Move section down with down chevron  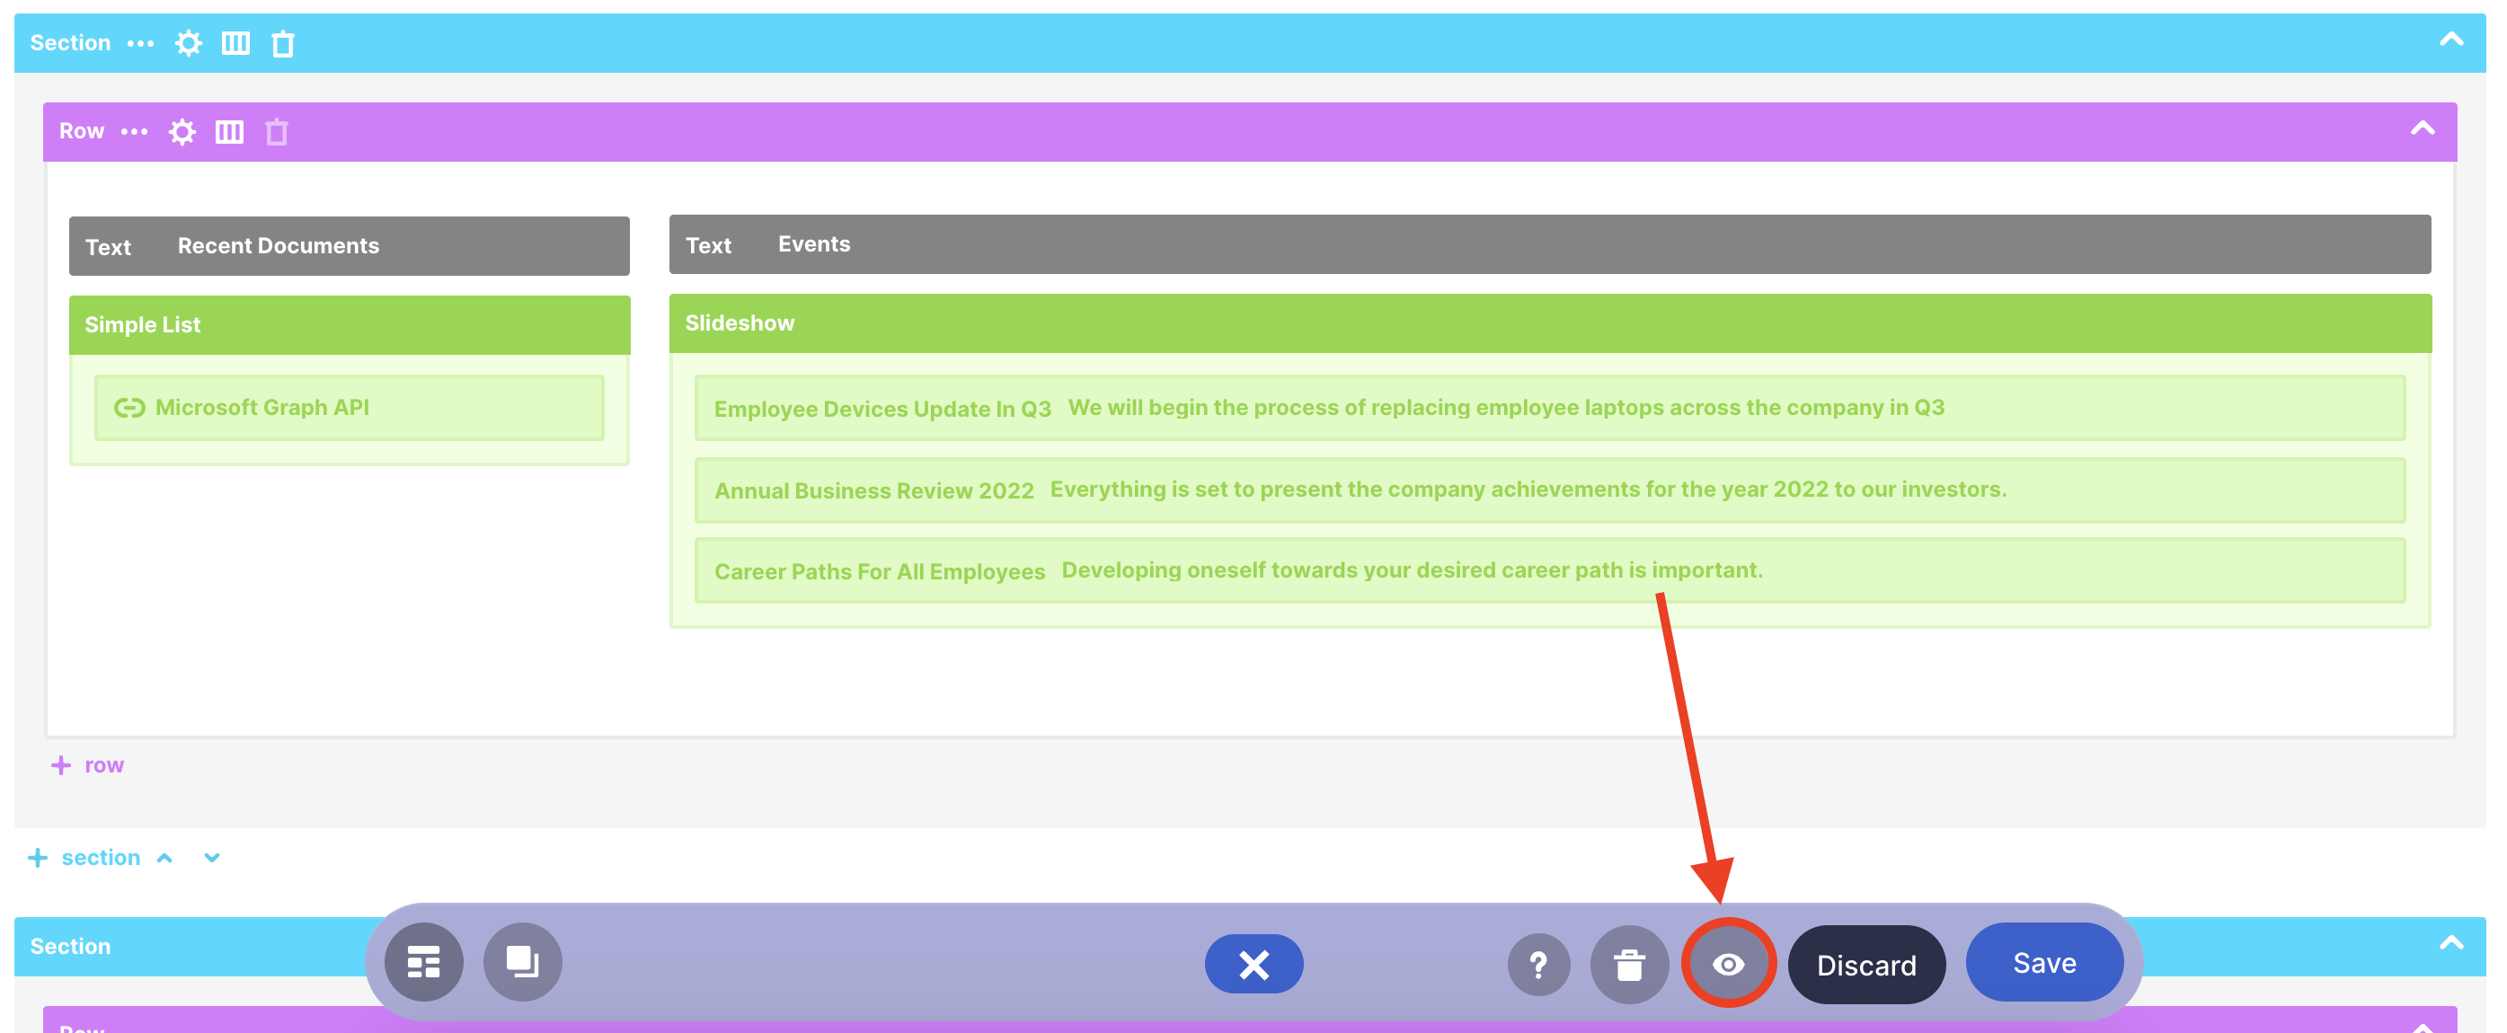pyautogui.click(x=212, y=857)
